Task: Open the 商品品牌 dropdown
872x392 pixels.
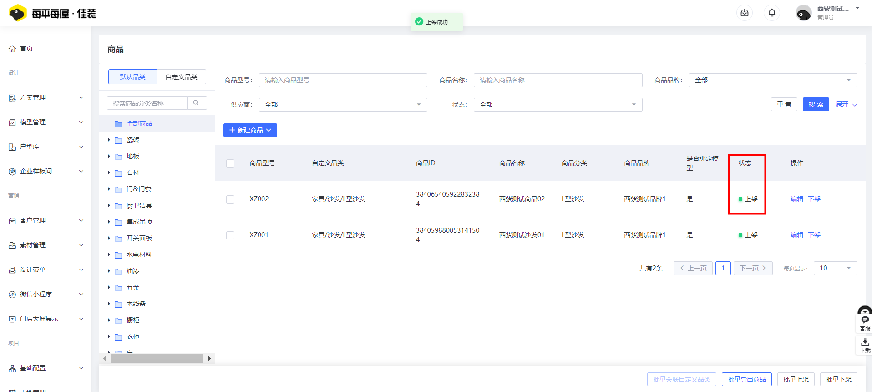Action: point(773,80)
